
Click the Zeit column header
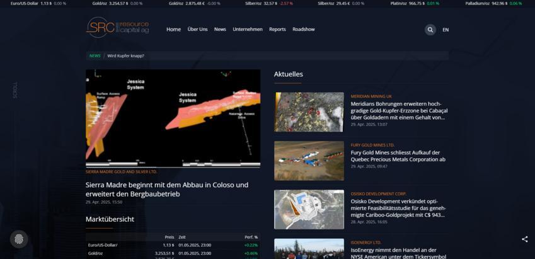182,237
